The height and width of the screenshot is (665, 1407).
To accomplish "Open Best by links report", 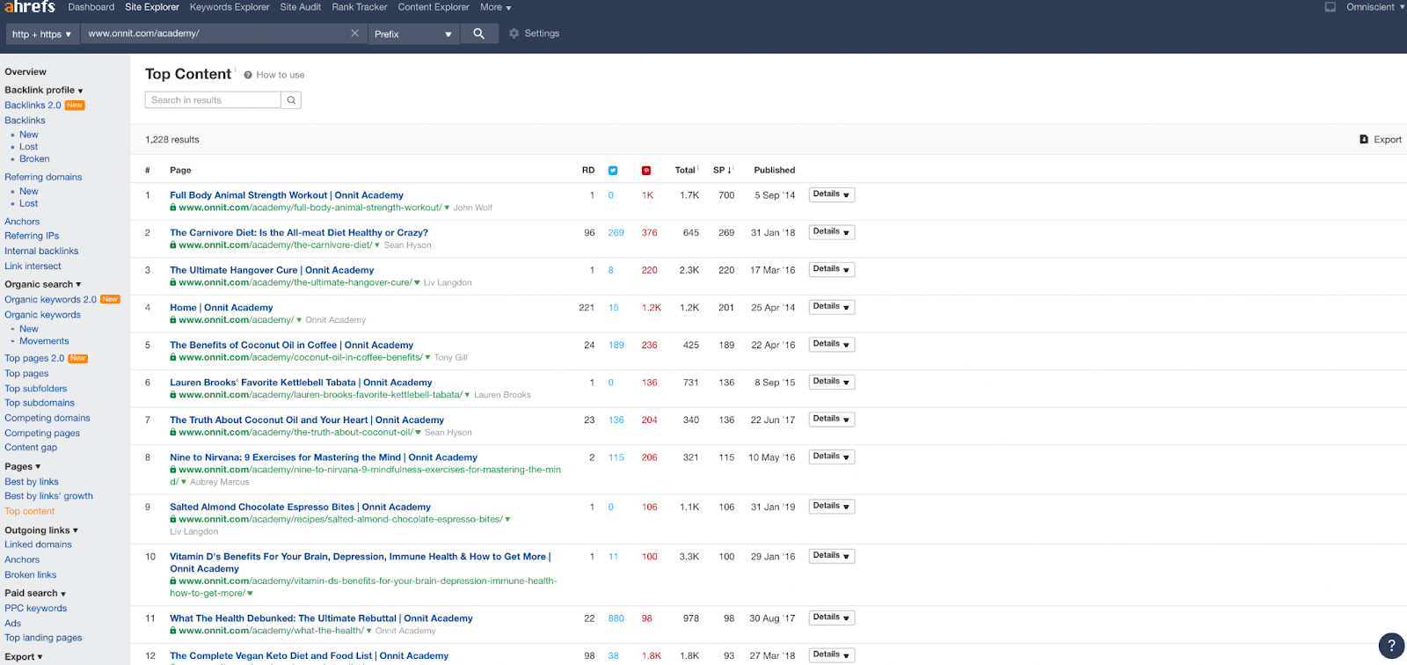I will click(32, 482).
